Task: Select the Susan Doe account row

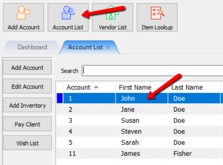Action: click(x=140, y=120)
